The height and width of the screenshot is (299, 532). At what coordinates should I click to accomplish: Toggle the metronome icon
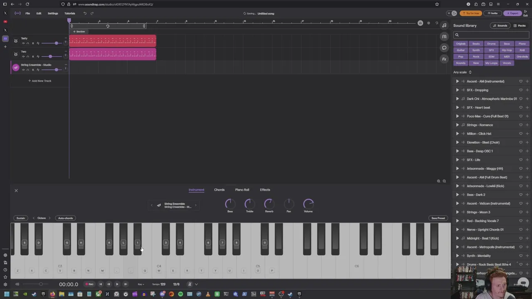pos(190,284)
